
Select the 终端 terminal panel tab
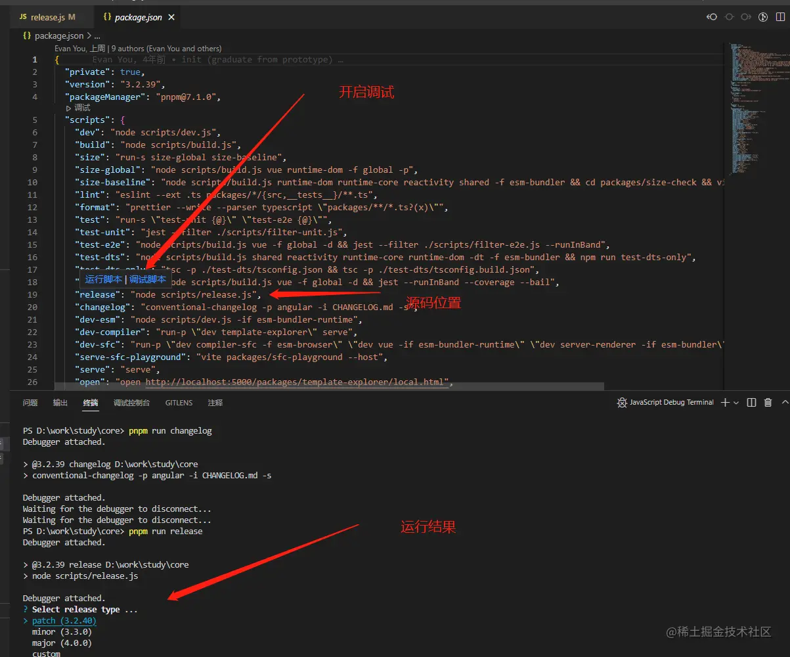91,402
